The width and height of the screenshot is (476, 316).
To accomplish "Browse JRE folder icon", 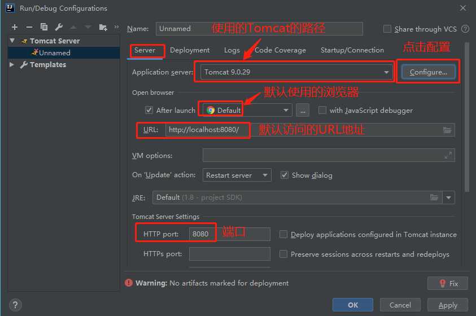I will click(x=434, y=197).
